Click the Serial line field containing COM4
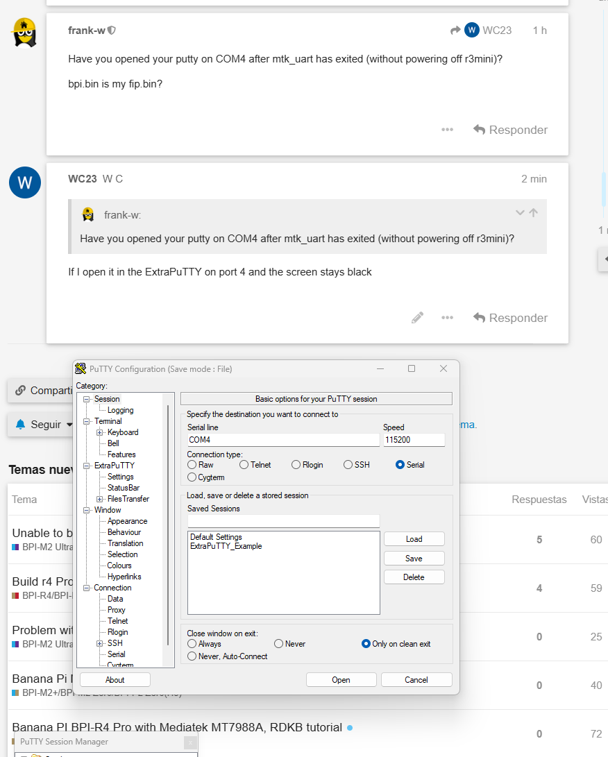This screenshot has width=608, height=757. coord(283,440)
